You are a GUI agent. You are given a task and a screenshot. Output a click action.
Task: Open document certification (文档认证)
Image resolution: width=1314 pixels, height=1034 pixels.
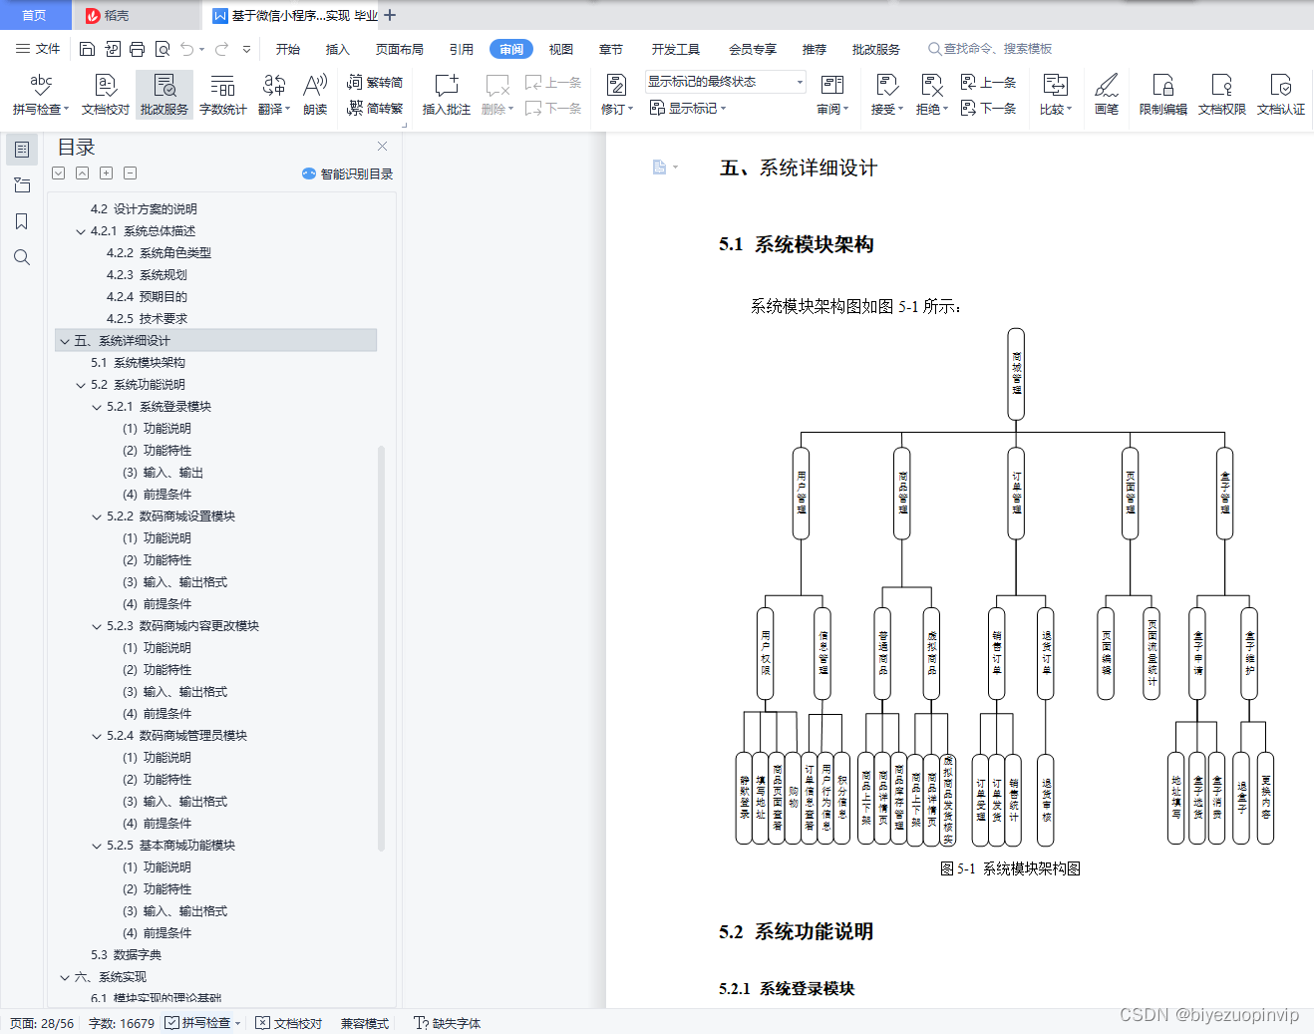(1281, 95)
